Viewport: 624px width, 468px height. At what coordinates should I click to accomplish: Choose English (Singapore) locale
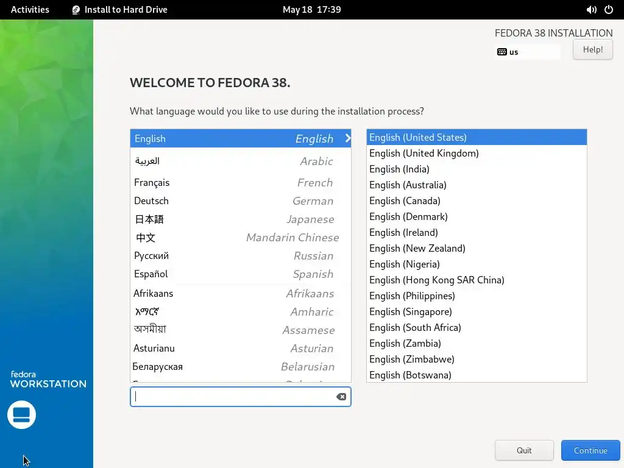(x=477, y=312)
